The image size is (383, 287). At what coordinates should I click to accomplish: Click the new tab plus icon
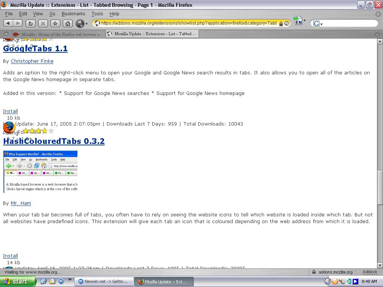pyautogui.click(x=6, y=34)
